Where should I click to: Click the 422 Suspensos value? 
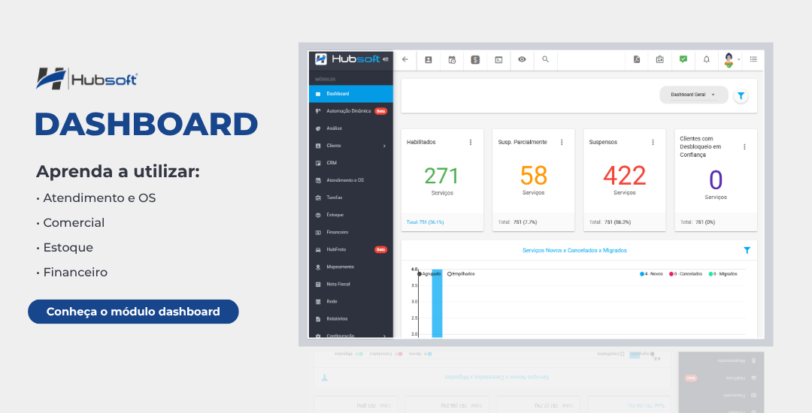tap(625, 176)
